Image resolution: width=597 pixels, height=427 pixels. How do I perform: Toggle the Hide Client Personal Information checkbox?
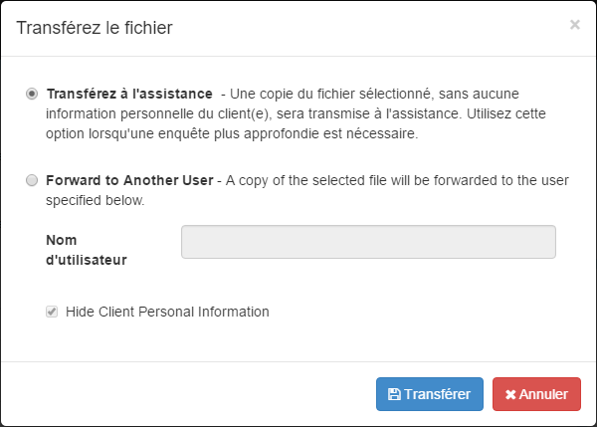click(x=52, y=312)
